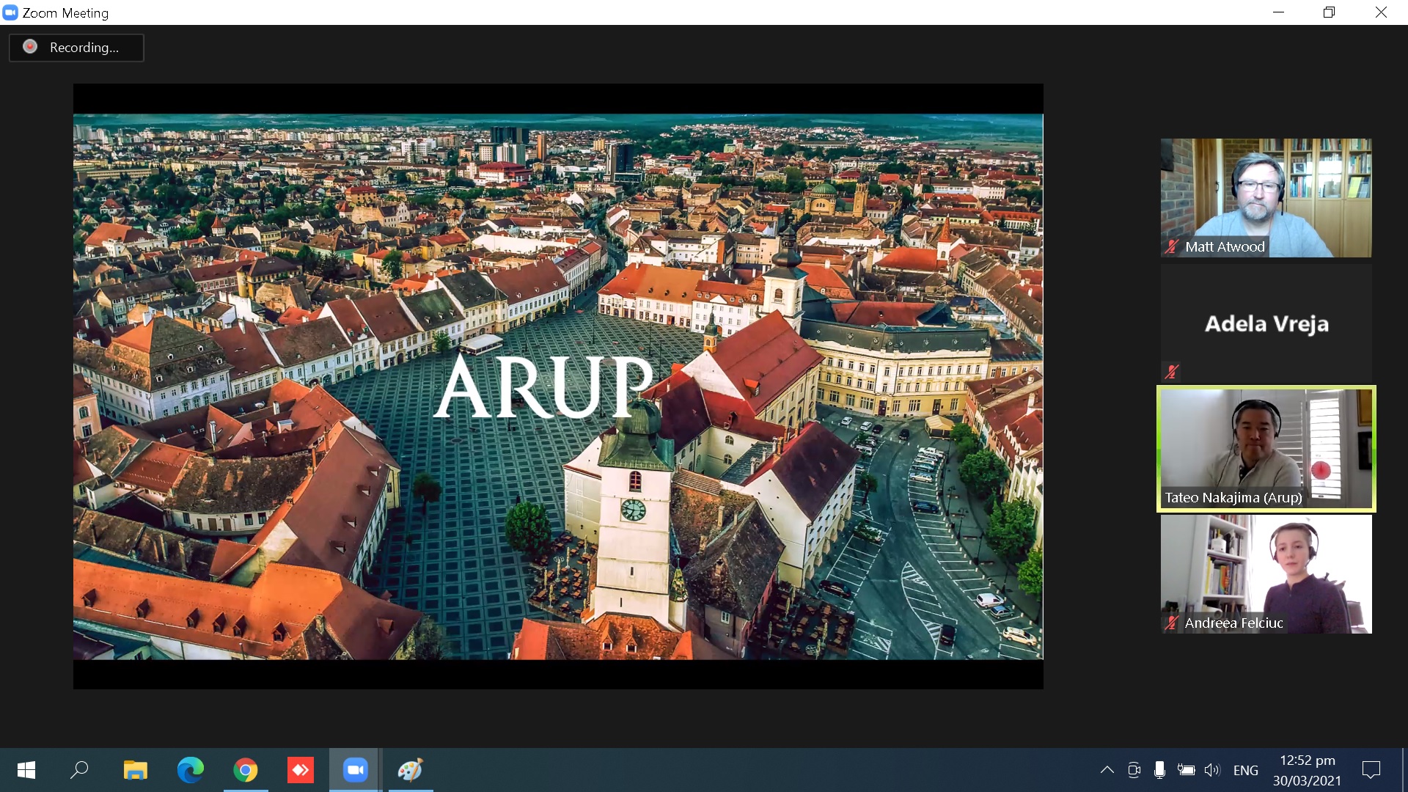Image resolution: width=1408 pixels, height=792 pixels.
Task: Open Google Chrome from taskbar
Action: point(246,770)
